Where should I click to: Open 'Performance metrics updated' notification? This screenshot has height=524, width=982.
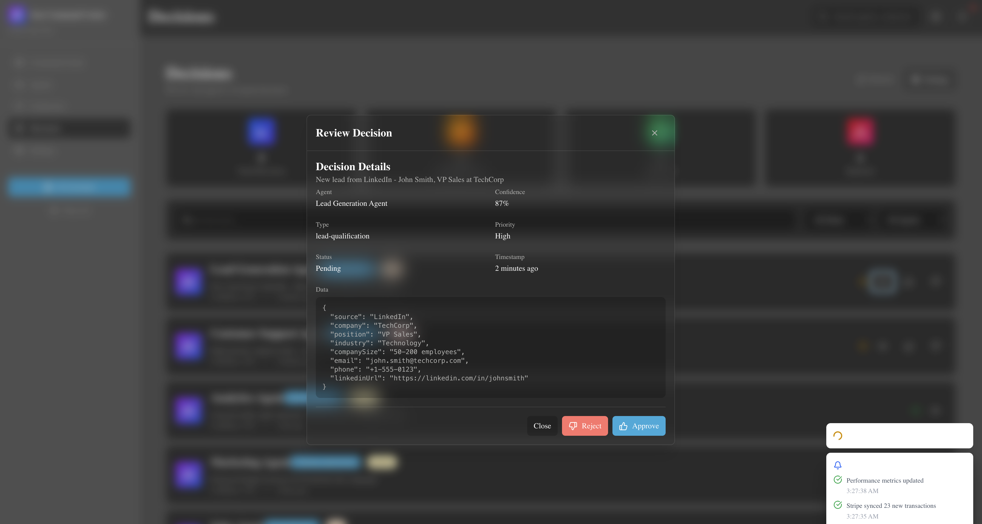[884, 480]
